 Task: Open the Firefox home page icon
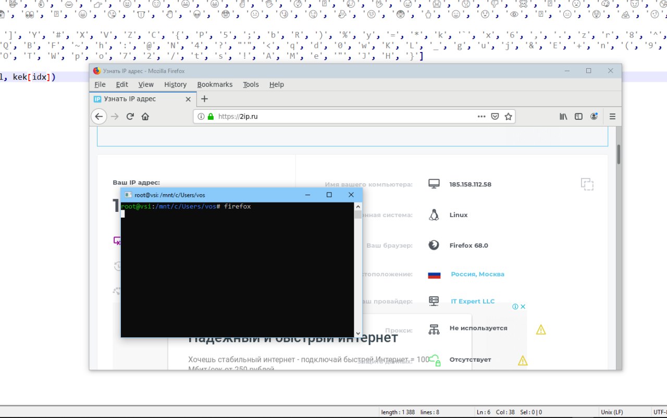pos(145,117)
